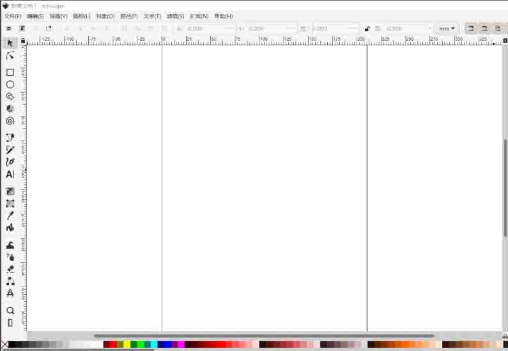Select the LPE path effect tool

10,293
